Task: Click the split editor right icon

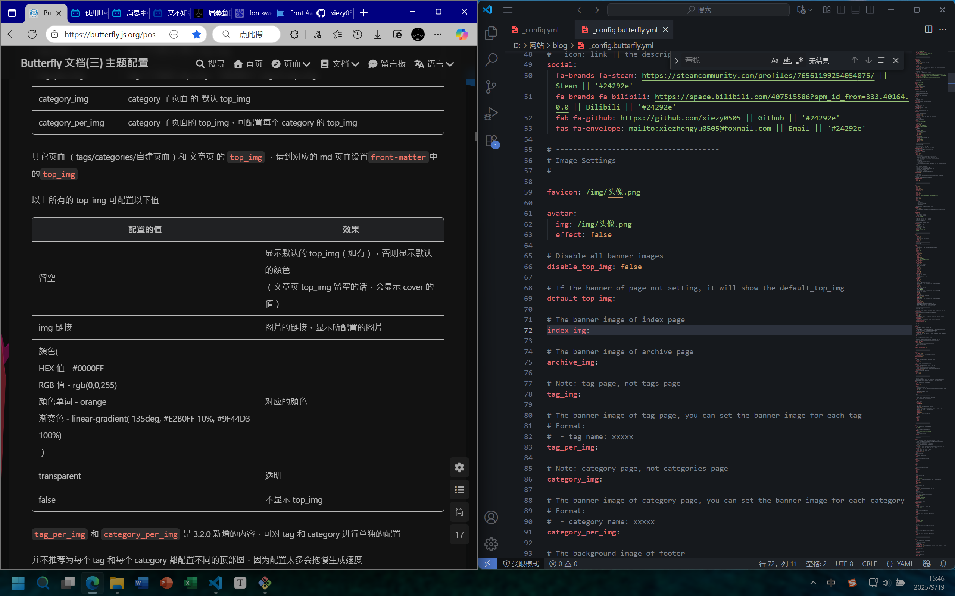Action: (928, 29)
